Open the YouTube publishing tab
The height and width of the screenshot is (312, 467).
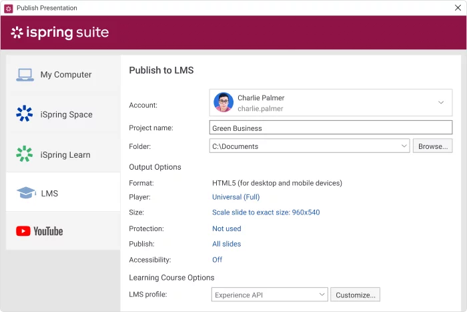(x=63, y=231)
